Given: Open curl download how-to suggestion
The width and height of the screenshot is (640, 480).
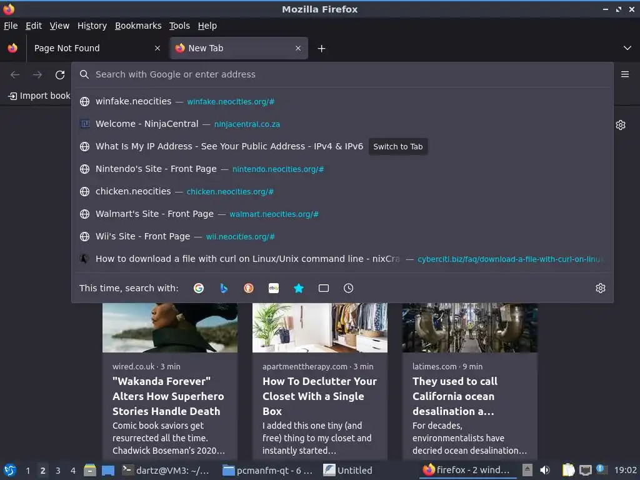Looking at the screenshot, I should tap(342, 258).
